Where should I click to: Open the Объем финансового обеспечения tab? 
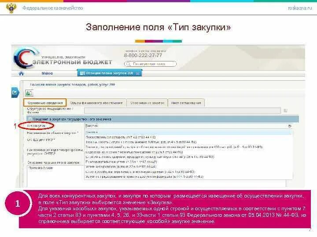(x=96, y=103)
